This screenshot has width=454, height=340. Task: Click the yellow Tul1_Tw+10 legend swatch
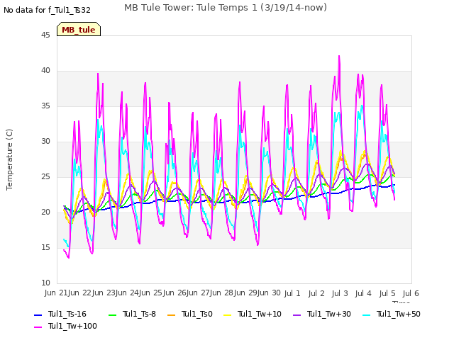[x=228, y=314]
